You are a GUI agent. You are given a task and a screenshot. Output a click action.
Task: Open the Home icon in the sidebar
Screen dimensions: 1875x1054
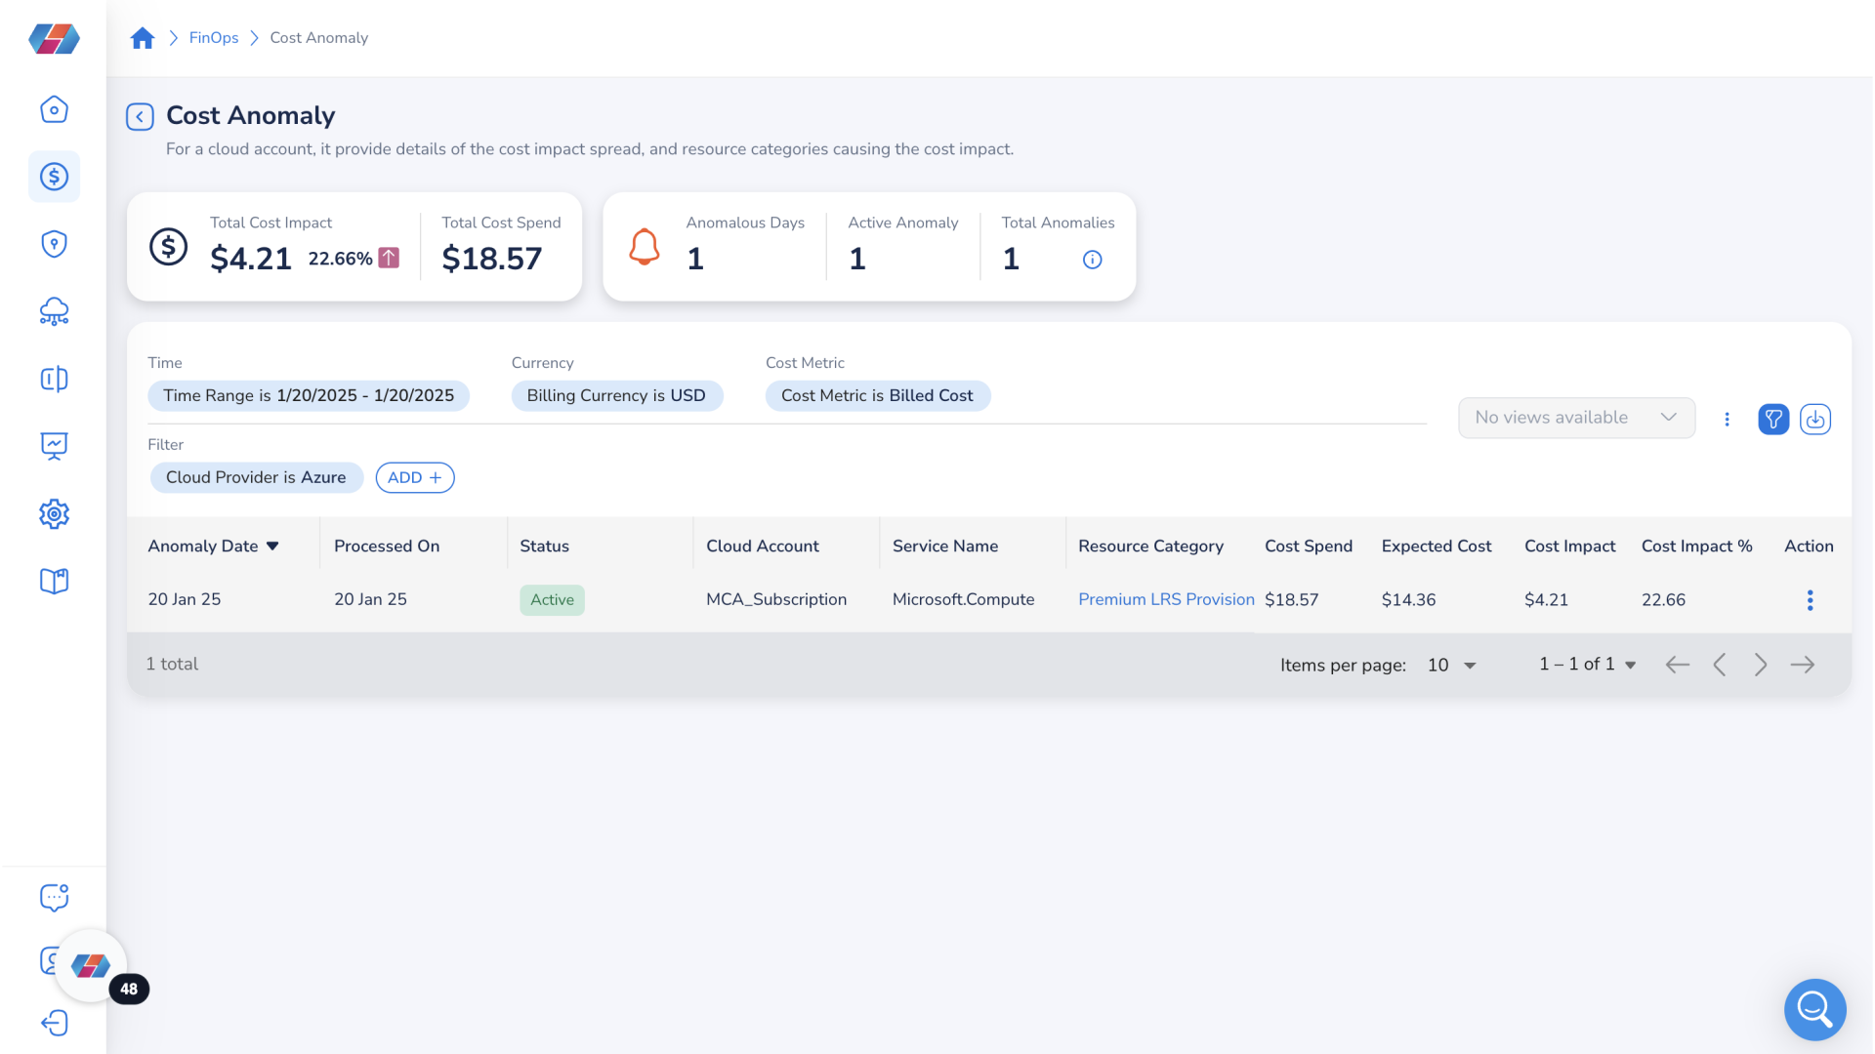(54, 109)
